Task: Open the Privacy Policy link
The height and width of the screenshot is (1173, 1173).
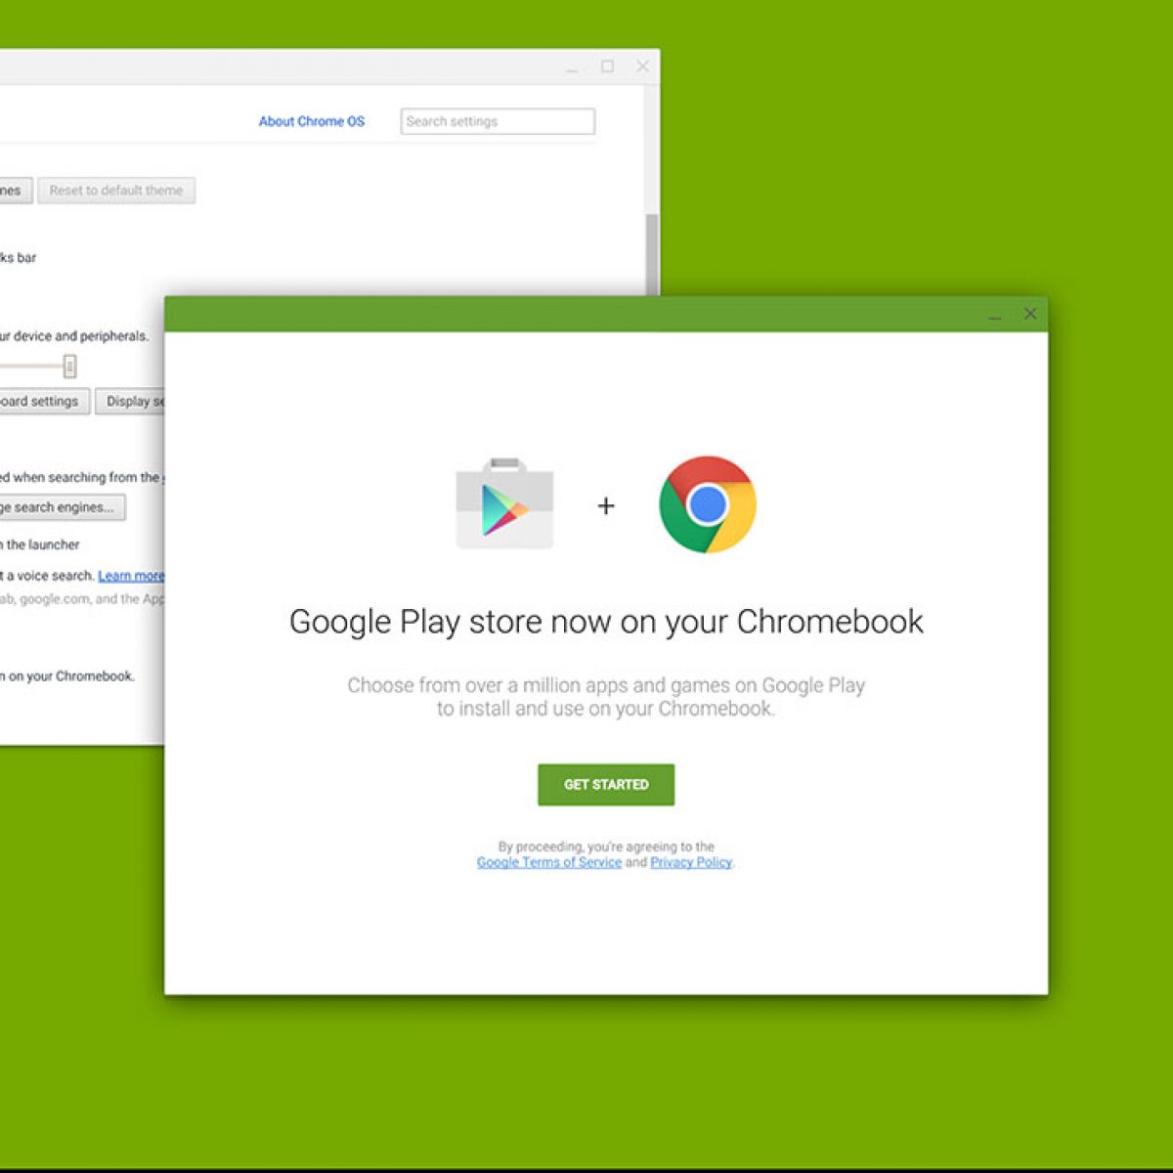Action: [690, 862]
